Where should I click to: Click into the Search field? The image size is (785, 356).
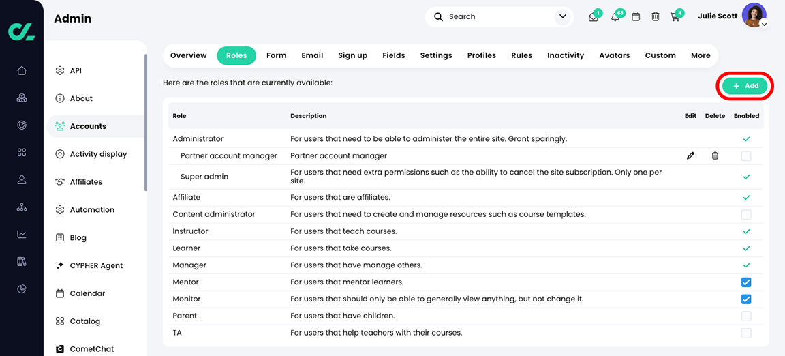pyautogui.click(x=497, y=16)
